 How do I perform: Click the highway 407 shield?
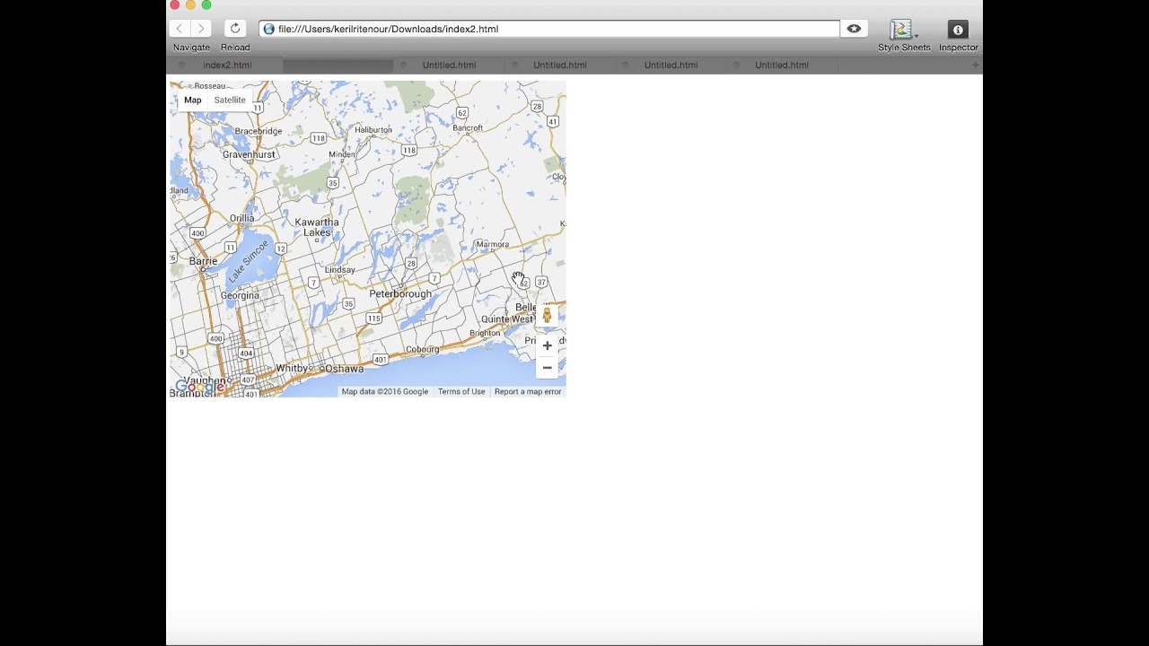[248, 380]
